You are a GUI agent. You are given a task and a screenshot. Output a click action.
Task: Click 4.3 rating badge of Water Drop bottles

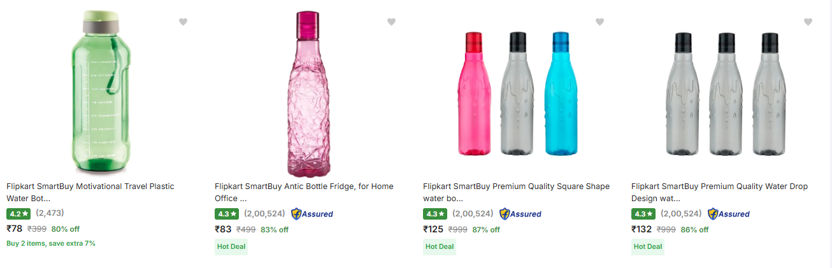pyautogui.click(x=644, y=214)
